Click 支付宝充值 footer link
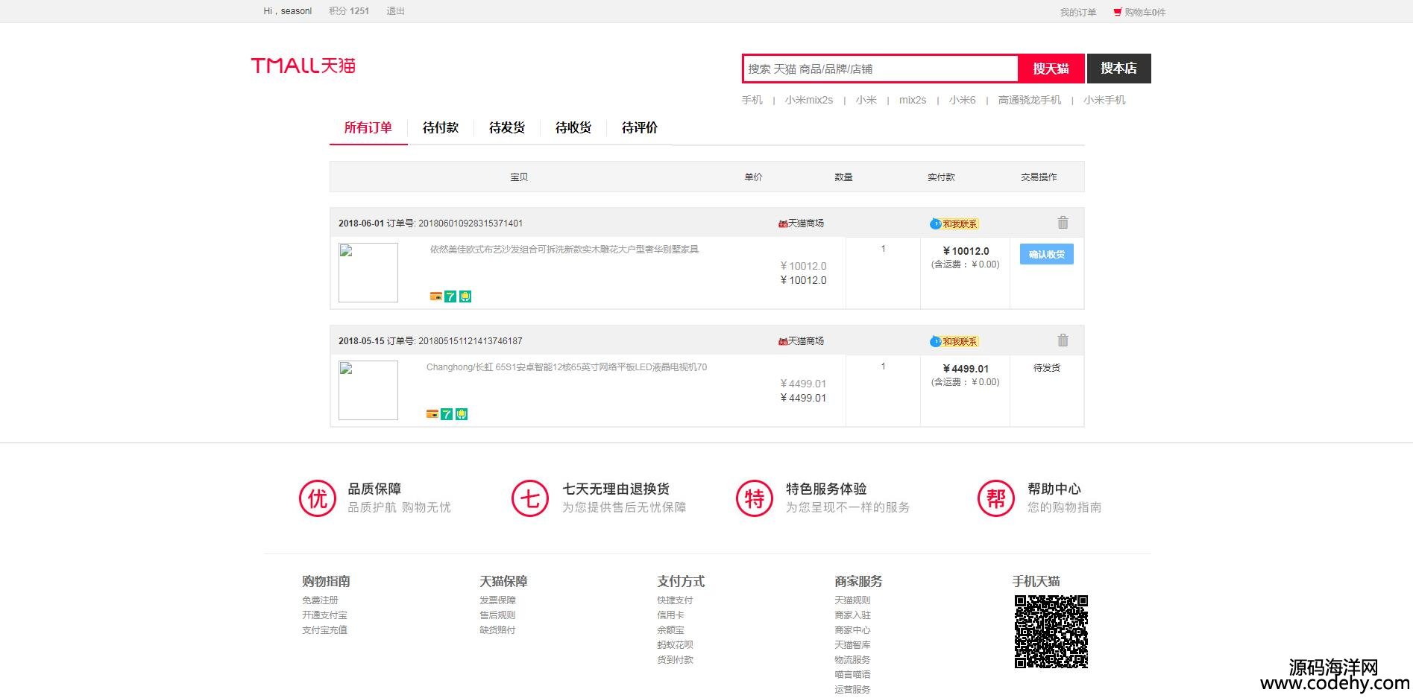 (x=324, y=630)
